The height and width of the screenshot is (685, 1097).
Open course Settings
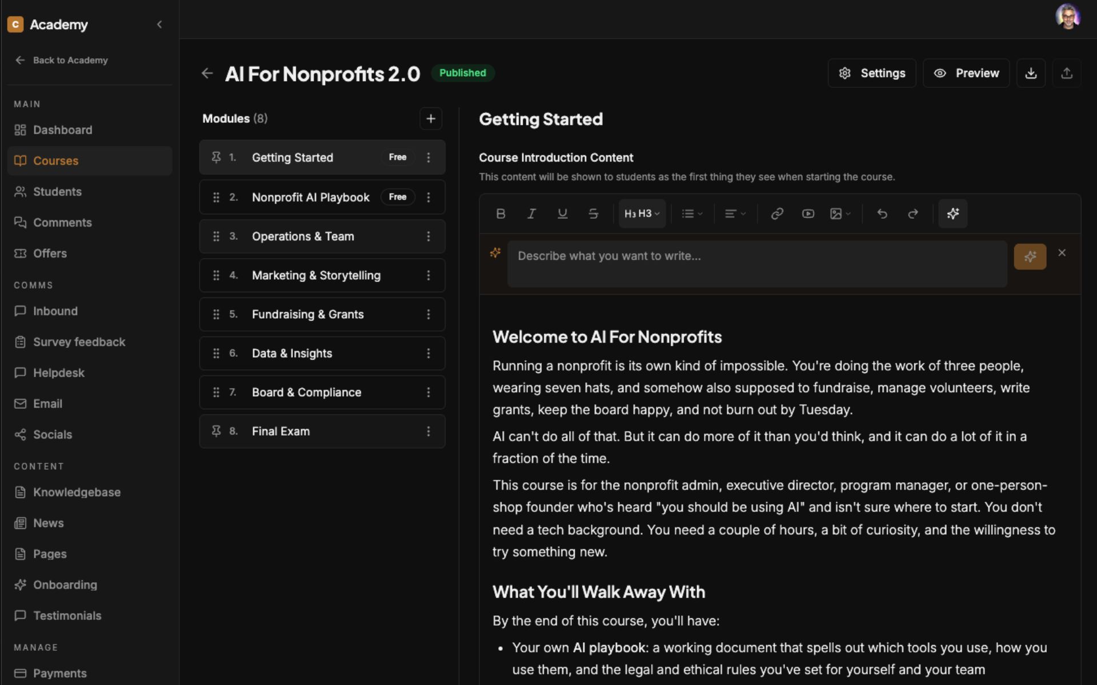point(872,73)
